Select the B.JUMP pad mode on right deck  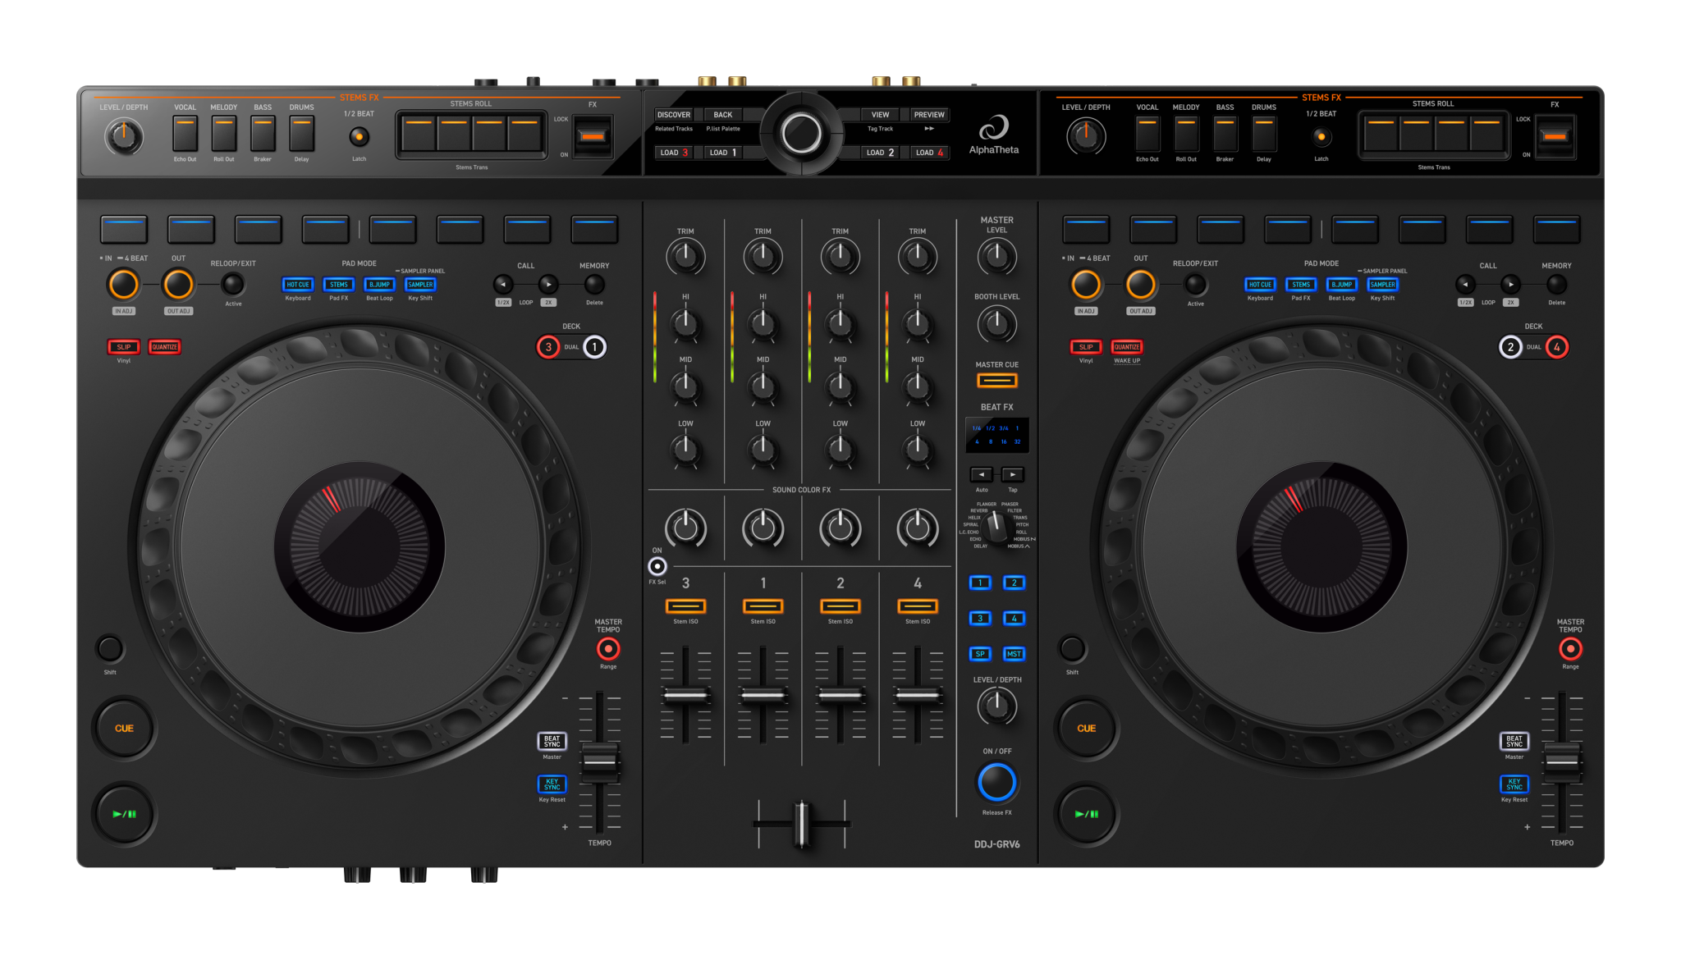coord(1341,285)
